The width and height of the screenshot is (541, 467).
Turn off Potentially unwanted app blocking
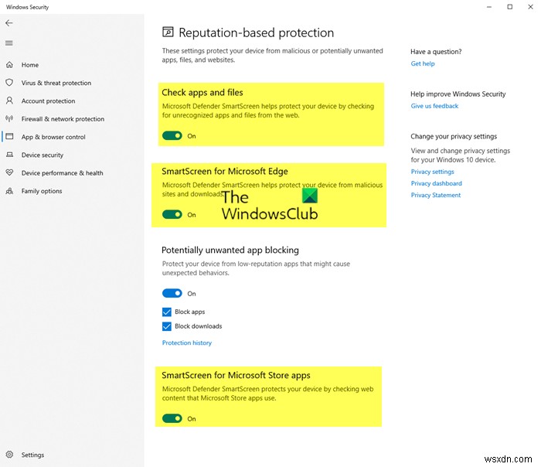point(172,294)
